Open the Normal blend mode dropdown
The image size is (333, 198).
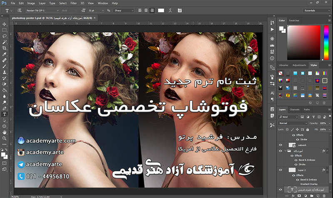(x=293, y=123)
